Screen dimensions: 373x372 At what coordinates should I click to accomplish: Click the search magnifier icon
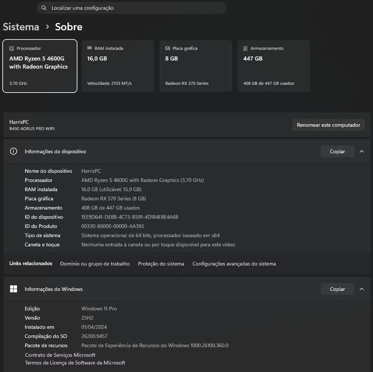44,8
